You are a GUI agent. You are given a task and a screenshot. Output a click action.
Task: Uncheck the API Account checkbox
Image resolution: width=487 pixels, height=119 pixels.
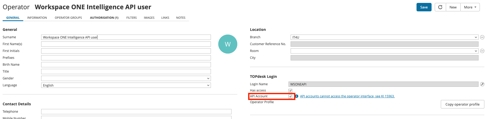click(290, 96)
